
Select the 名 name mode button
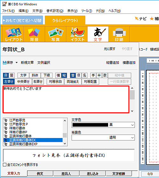[85, 75]
